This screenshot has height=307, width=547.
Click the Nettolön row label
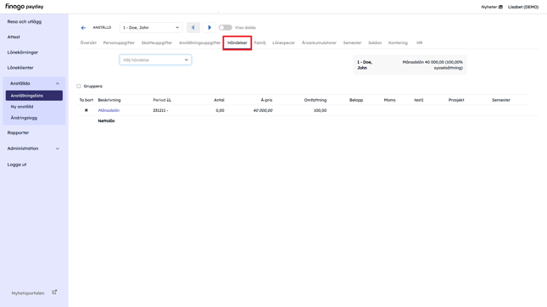[x=106, y=121]
